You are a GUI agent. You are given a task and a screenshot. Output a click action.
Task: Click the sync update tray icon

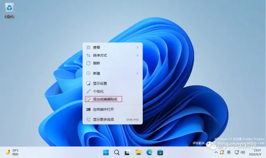[222, 152]
